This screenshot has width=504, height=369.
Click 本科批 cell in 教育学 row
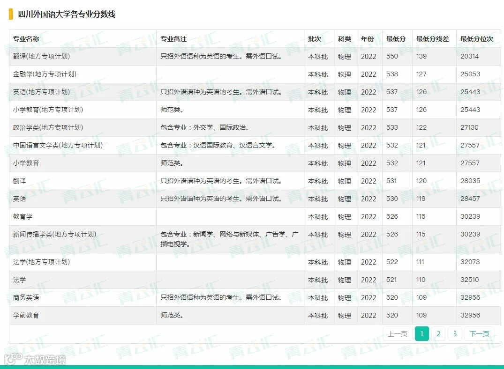[318, 217]
